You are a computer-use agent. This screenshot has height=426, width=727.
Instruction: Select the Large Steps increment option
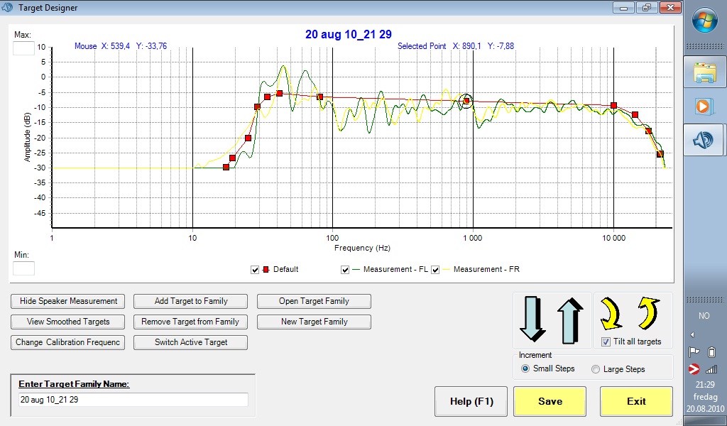pyautogui.click(x=596, y=368)
